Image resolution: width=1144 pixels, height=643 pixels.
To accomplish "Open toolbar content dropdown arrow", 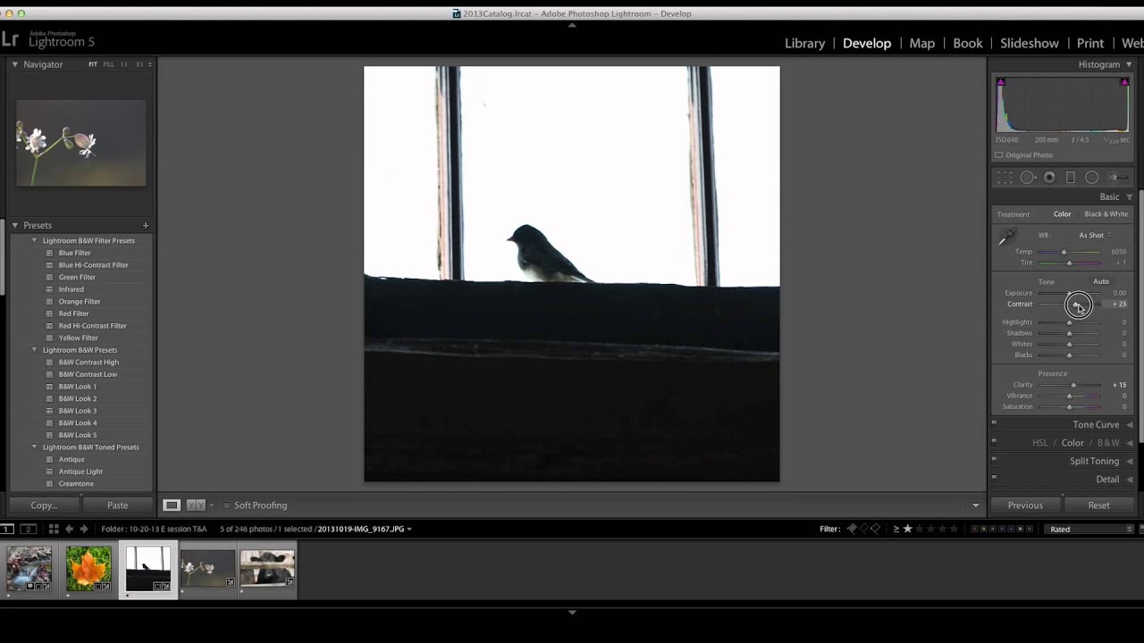I will (x=976, y=505).
